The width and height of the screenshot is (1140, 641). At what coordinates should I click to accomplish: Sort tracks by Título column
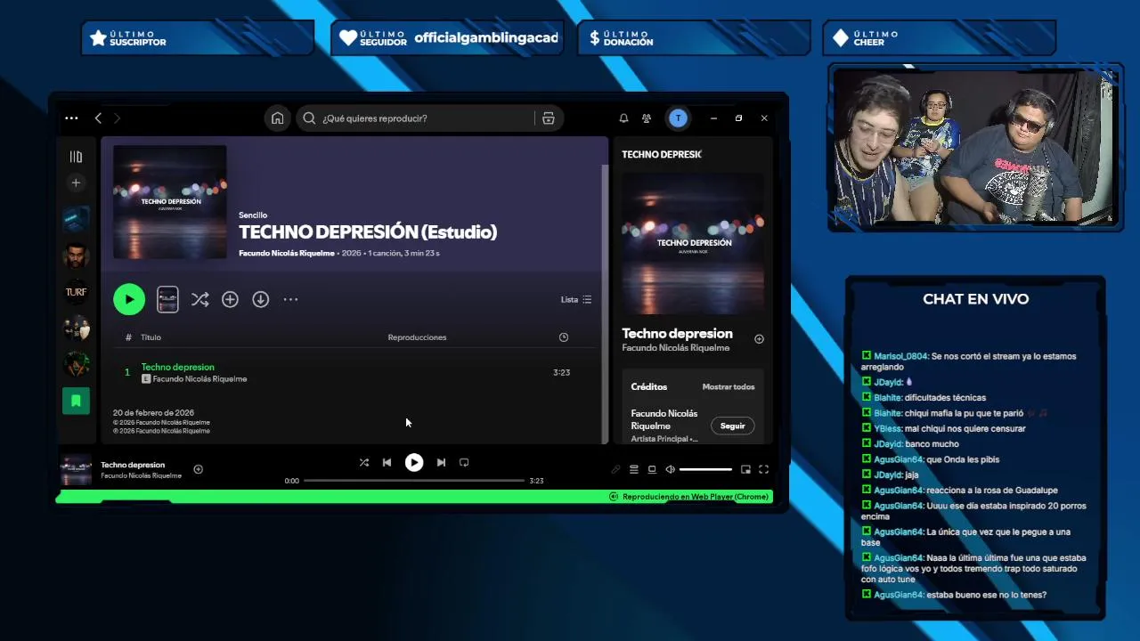click(x=151, y=337)
